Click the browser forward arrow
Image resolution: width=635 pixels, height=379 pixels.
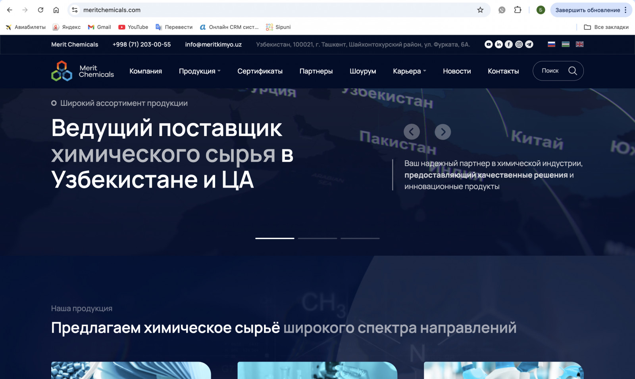coord(25,10)
